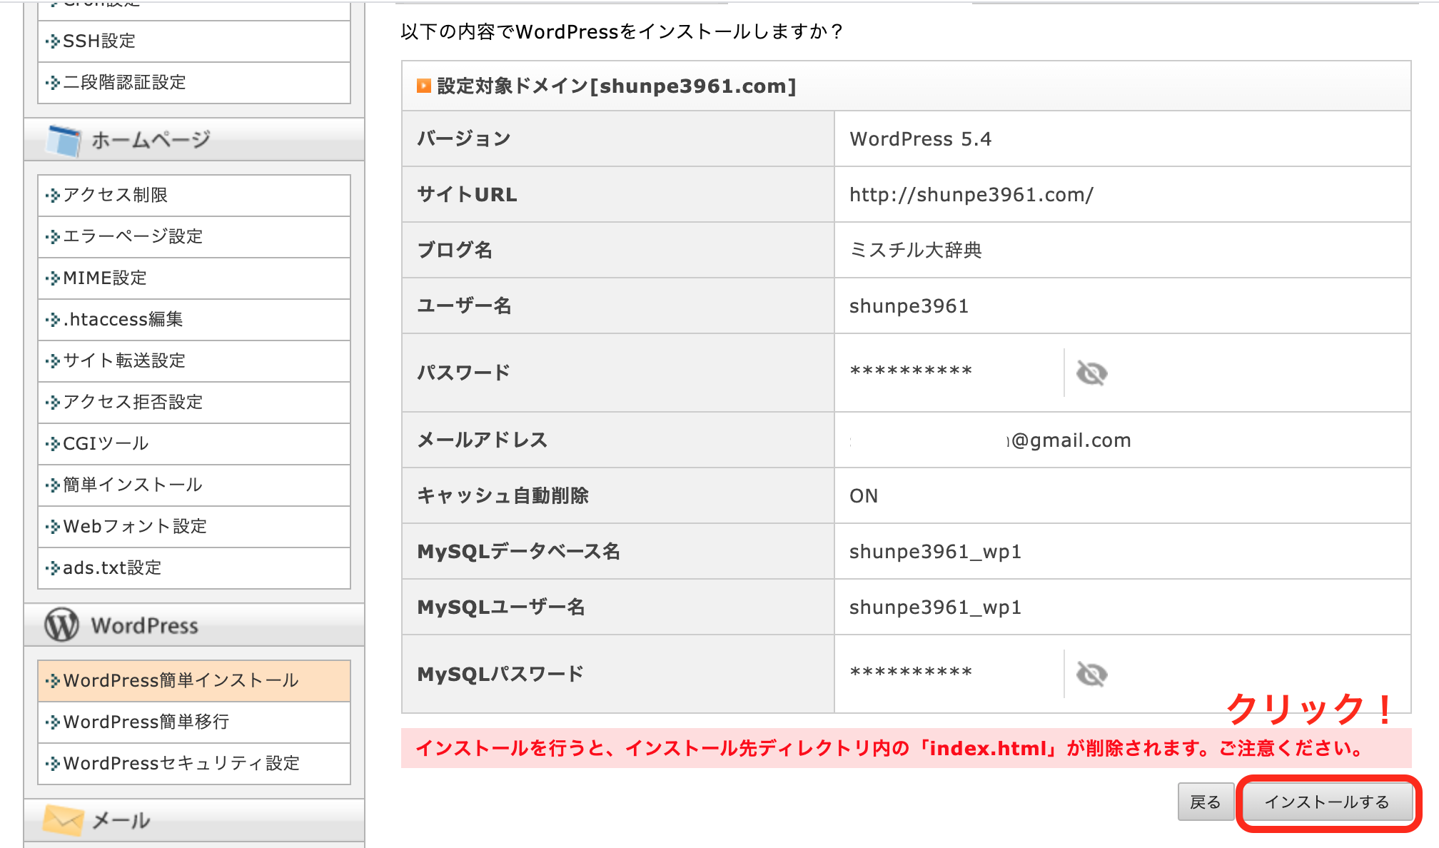Click the arrow bullet beside WordPress簡単移行
The width and height of the screenshot is (1439, 848).
pyautogui.click(x=52, y=722)
